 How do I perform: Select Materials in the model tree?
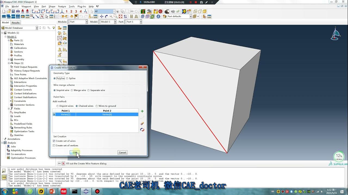(x=19, y=44)
